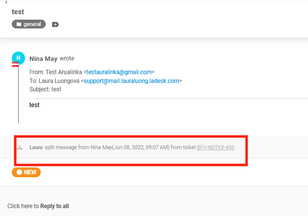Screen dimensions: 308x216
Task: Open ticket link BFV-NDTKX-450
Action: (x=215, y=147)
